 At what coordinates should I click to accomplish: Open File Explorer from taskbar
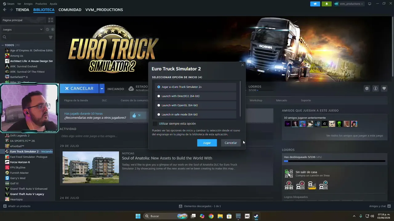pyautogui.click(x=220, y=216)
